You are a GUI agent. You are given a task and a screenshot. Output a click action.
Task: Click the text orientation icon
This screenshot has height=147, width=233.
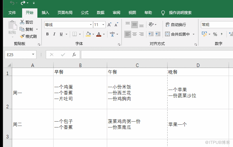(151, 24)
